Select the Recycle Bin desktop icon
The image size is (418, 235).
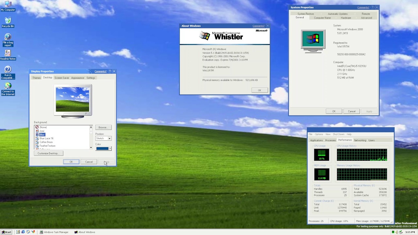tap(8, 22)
